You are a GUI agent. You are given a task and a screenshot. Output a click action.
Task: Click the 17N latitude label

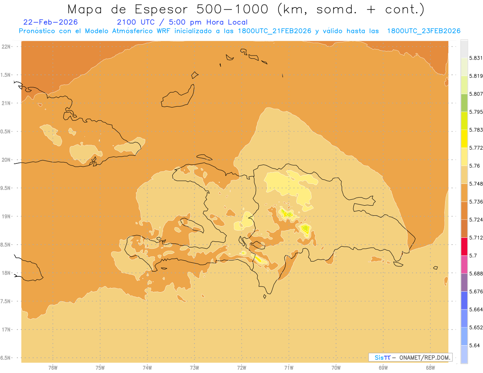6,330
